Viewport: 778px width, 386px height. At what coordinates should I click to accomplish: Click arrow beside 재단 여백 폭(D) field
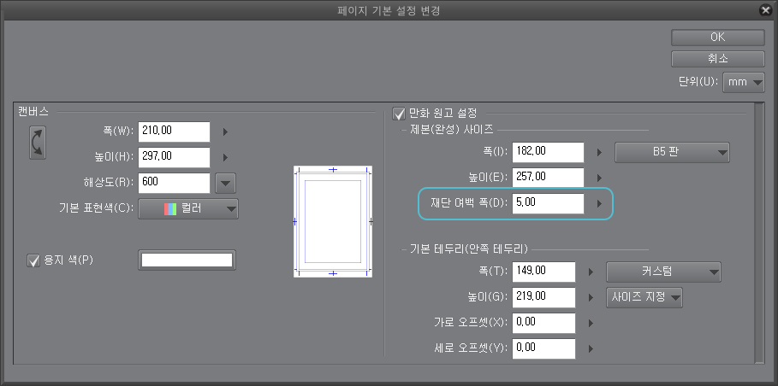click(599, 204)
